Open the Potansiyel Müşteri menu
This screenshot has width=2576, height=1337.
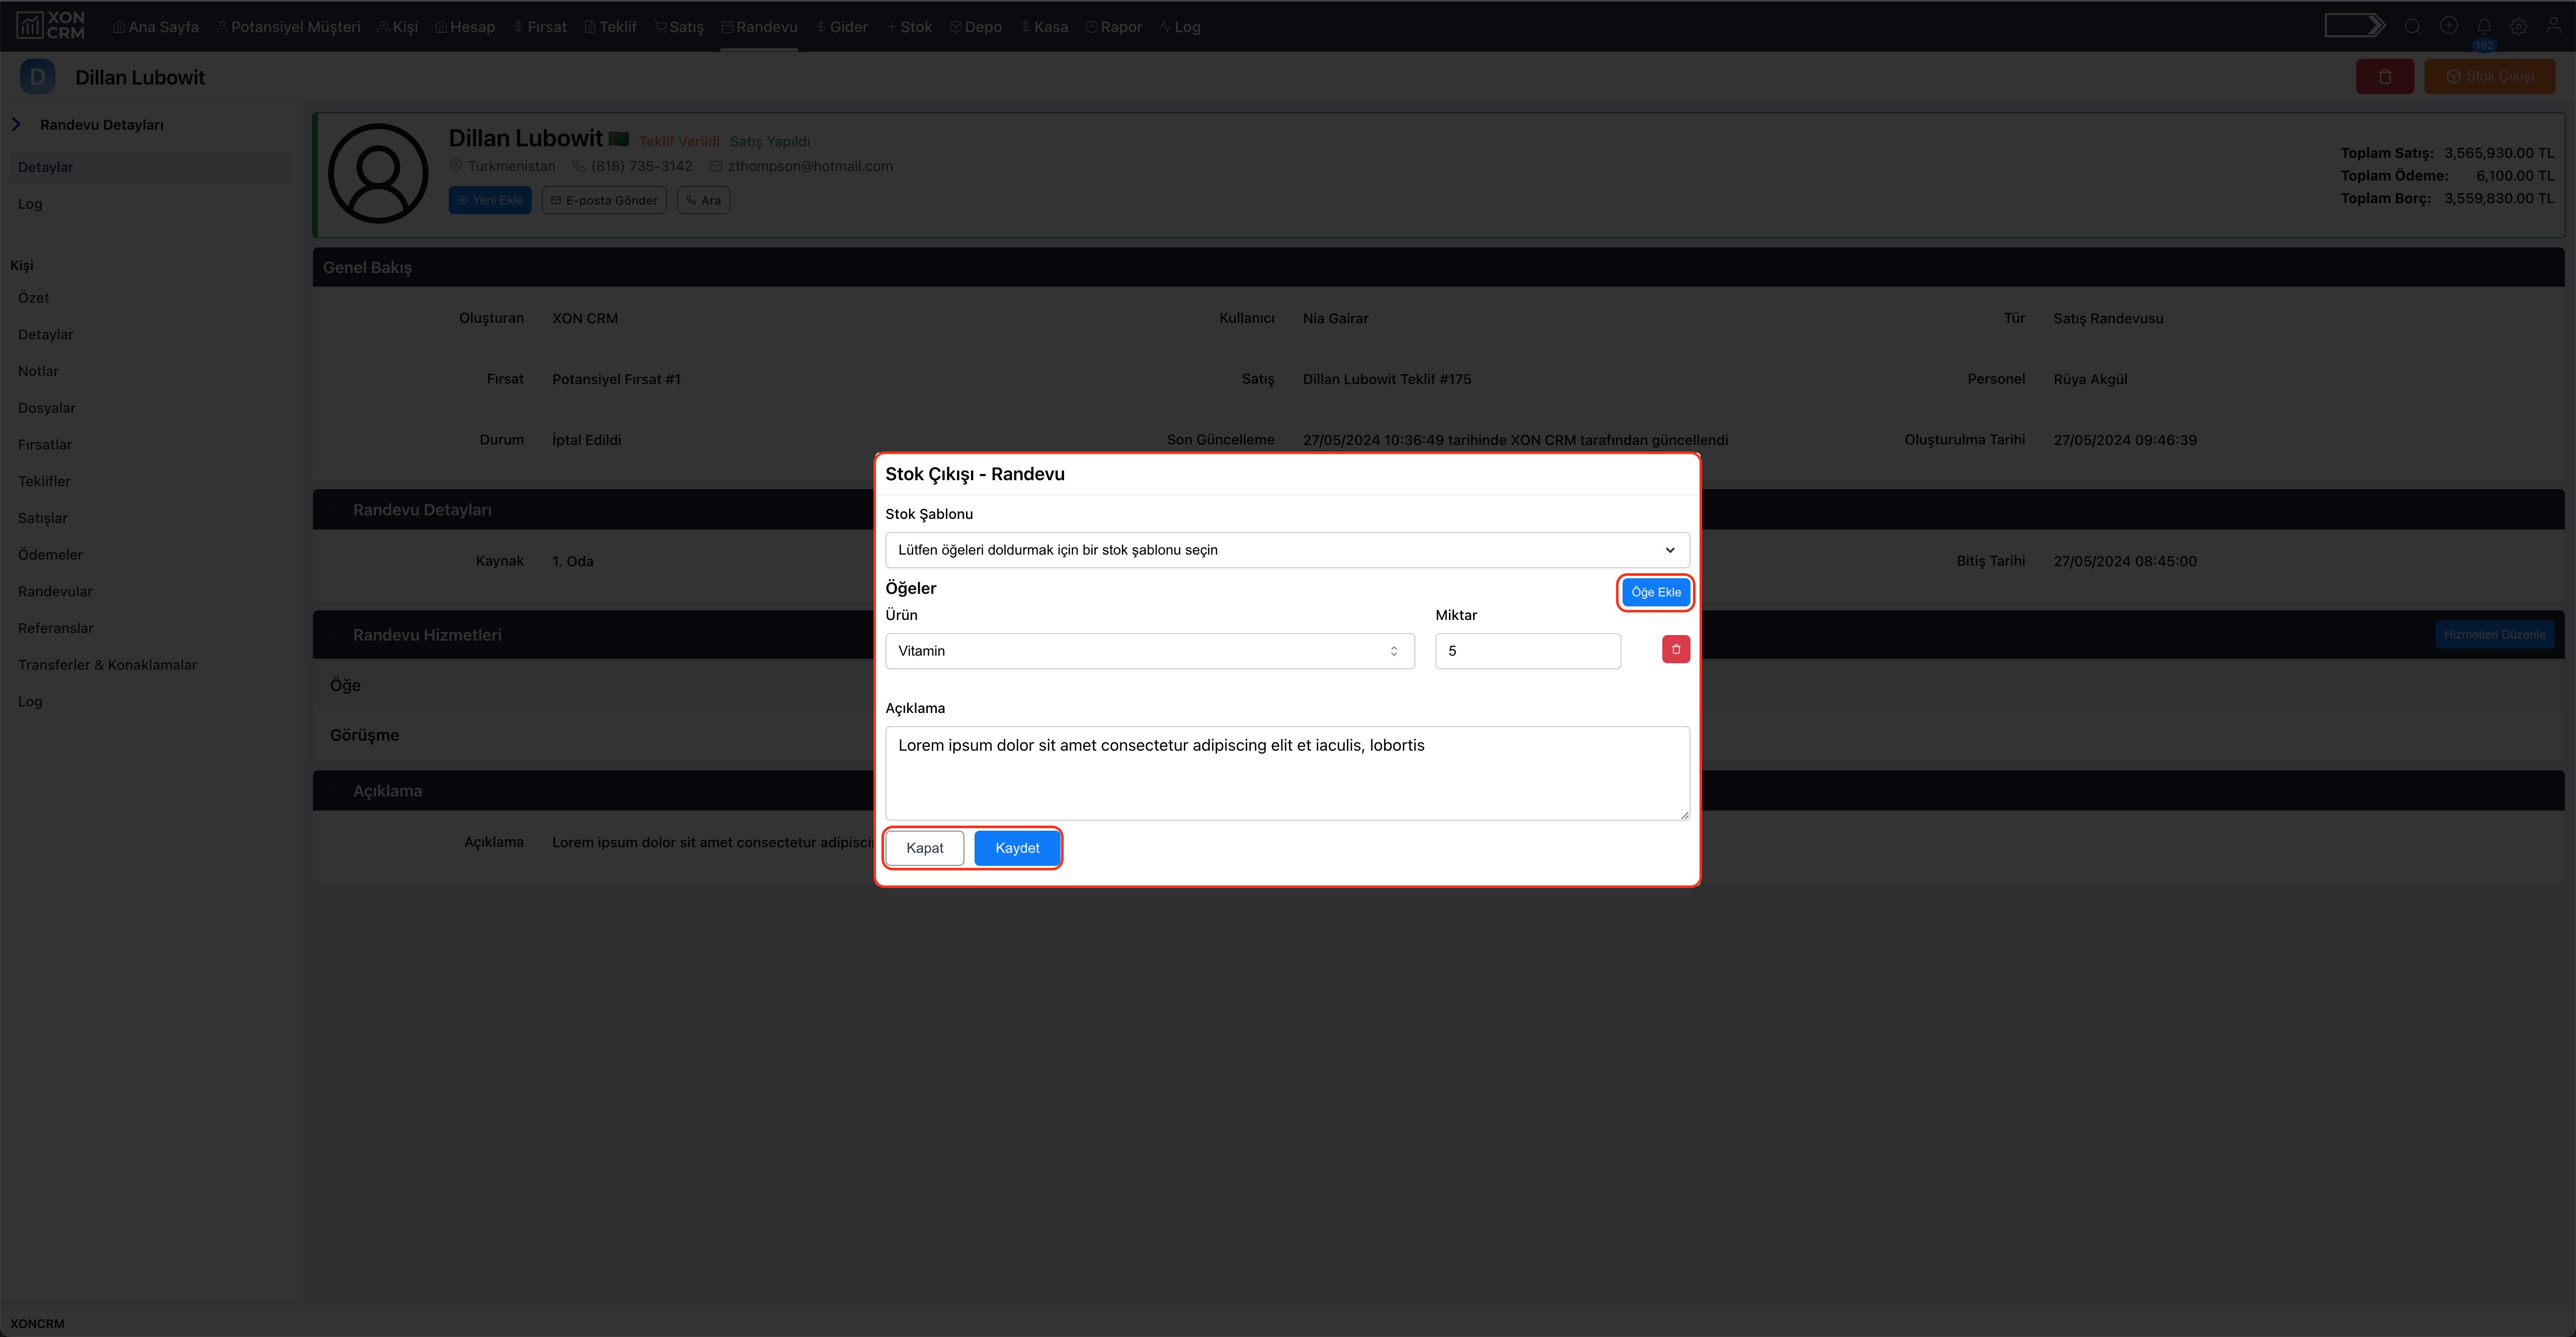pos(288,27)
